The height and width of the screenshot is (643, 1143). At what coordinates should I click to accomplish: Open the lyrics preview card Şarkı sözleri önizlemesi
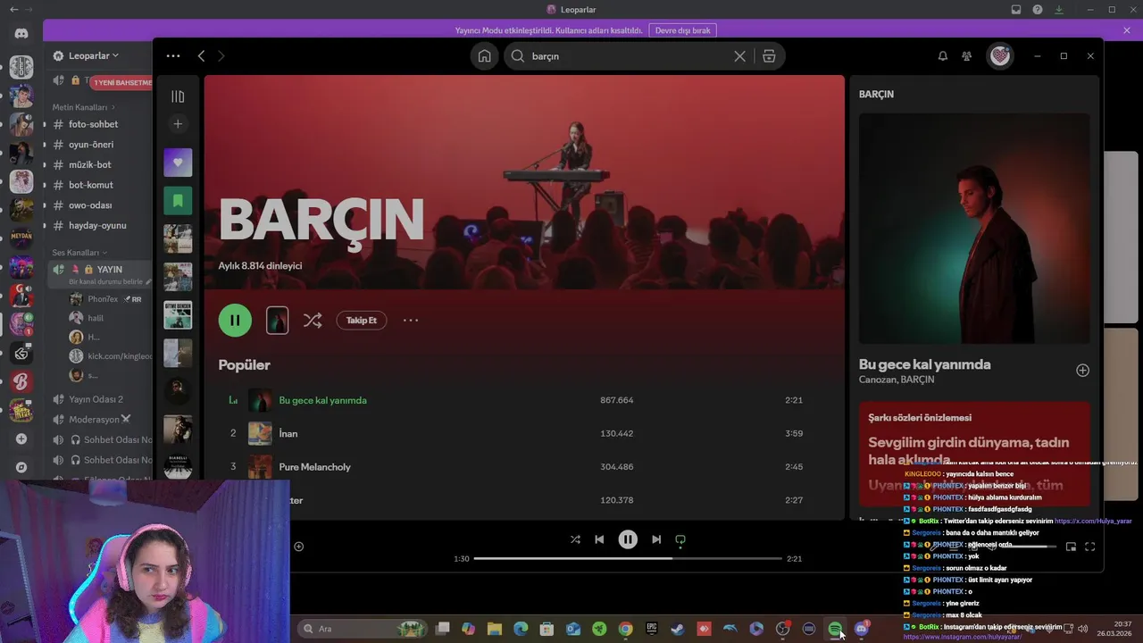tap(974, 454)
